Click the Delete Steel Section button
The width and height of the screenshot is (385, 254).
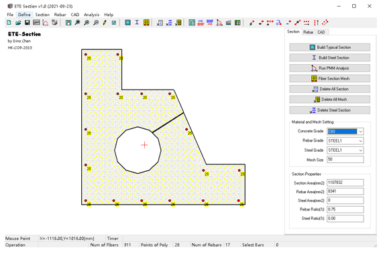pos(329,110)
